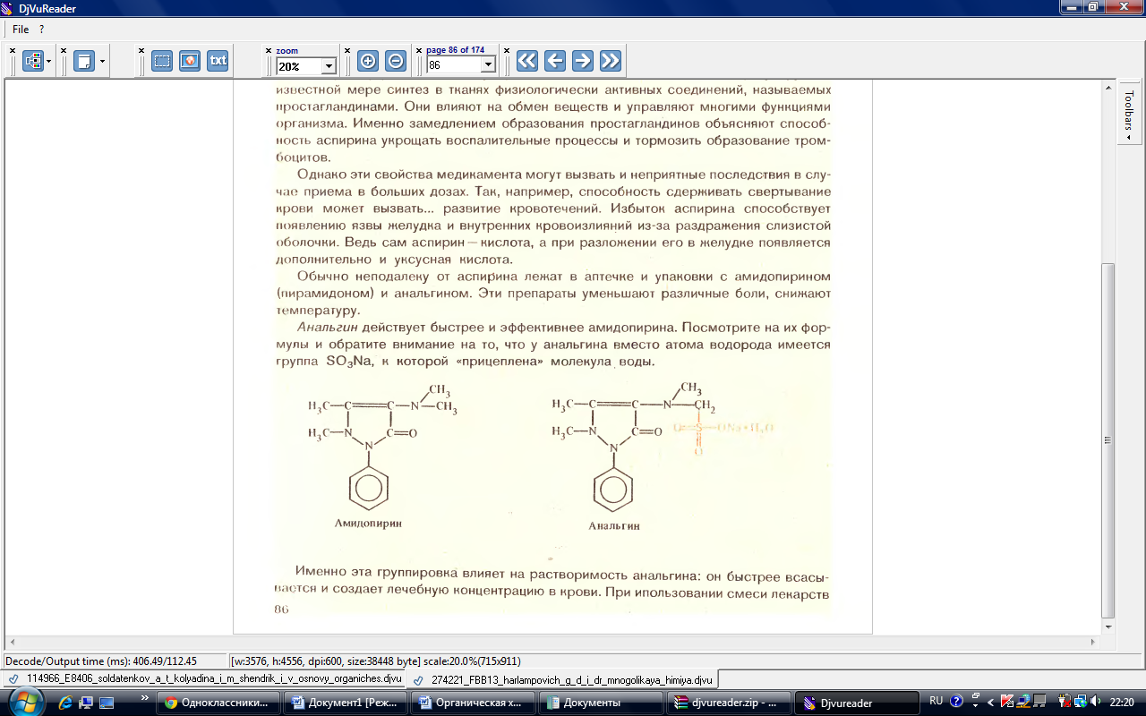Select the rectangle region selection tool
The width and height of the screenshot is (1146, 716).
pos(162,61)
